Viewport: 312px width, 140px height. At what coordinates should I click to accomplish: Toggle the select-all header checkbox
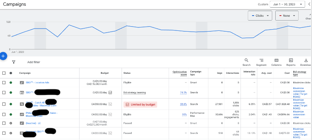tap(4, 73)
